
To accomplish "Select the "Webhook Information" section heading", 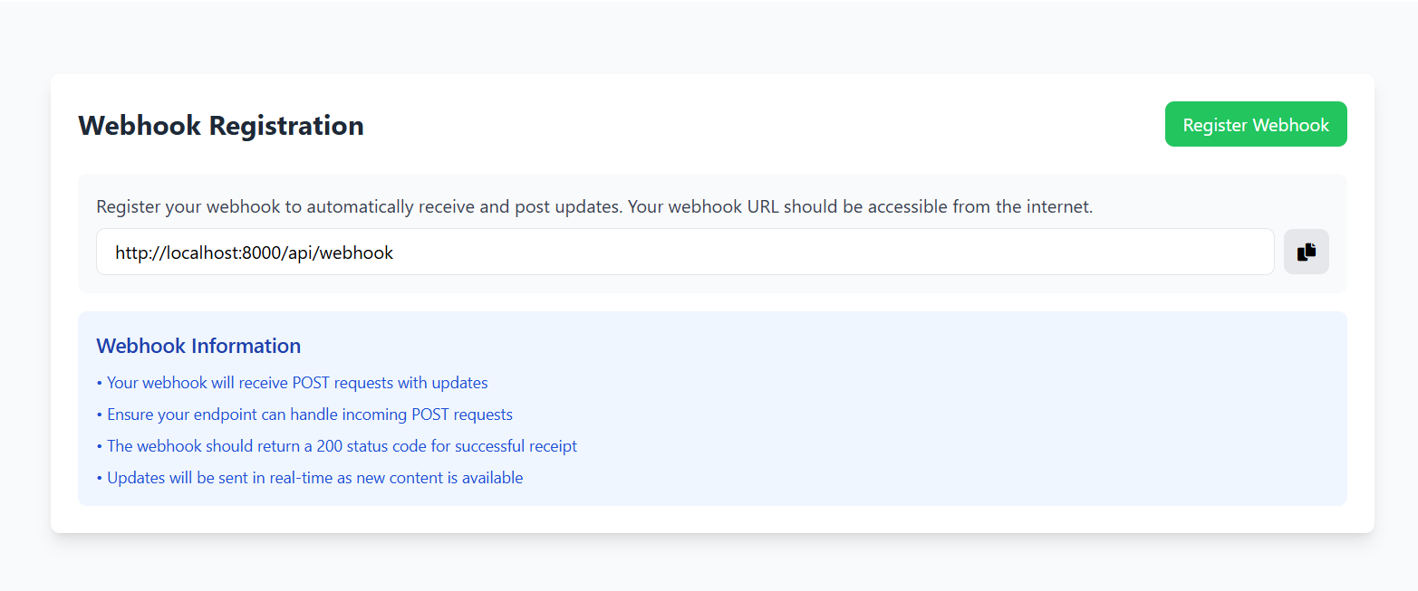I will (x=198, y=346).
